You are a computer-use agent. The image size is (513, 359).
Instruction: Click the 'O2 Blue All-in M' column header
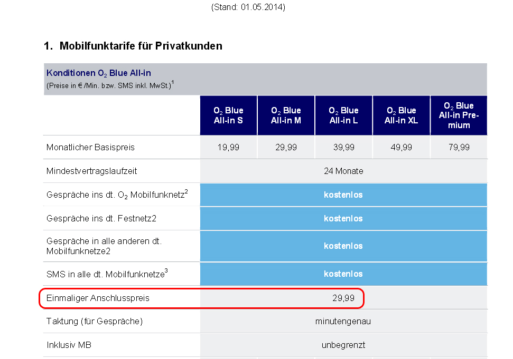pyautogui.click(x=286, y=115)
